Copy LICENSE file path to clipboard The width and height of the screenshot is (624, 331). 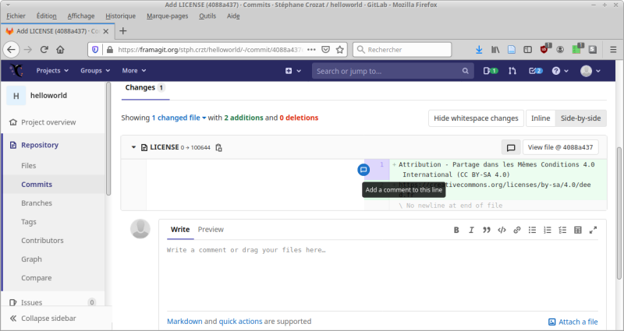(218, 147)
